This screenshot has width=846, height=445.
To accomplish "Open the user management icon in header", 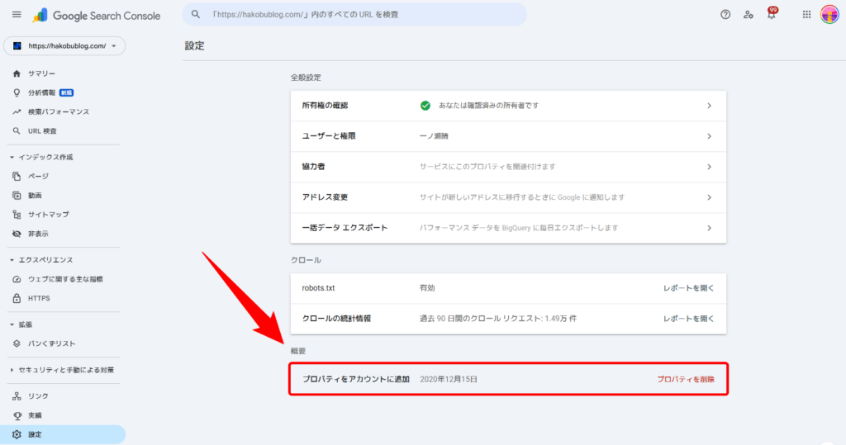I will point(749,15).
